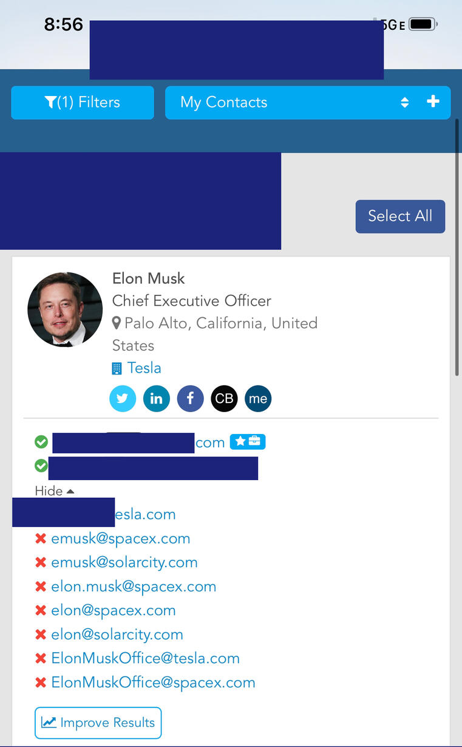Select the elon.musk@spacex.com email link
Image resolution: width=462 pixels, height=747 pixels.
click(x=134, y=587)
